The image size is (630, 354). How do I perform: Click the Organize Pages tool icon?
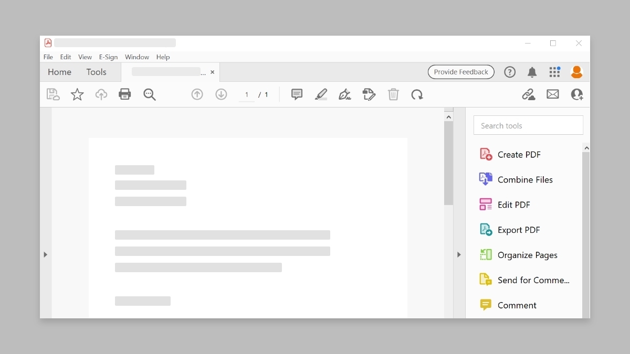tap(486, 255)
